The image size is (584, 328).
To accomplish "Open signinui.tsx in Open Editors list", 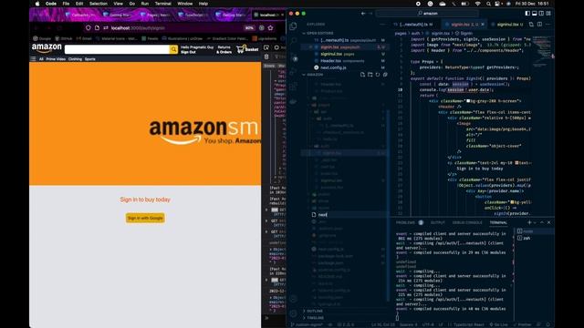I will point(338,54).
